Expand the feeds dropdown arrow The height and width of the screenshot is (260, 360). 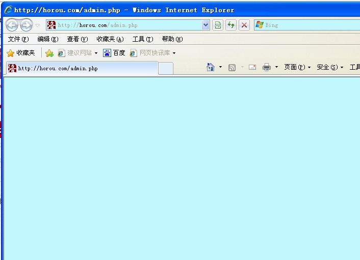point(242,67)
